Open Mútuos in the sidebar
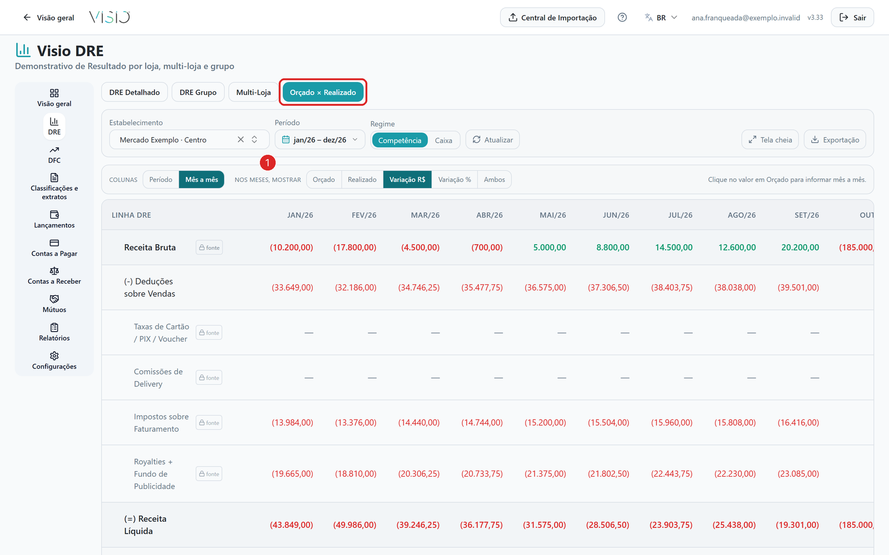The height and width of the screenshot is (555, 889). tap(54, 304)
